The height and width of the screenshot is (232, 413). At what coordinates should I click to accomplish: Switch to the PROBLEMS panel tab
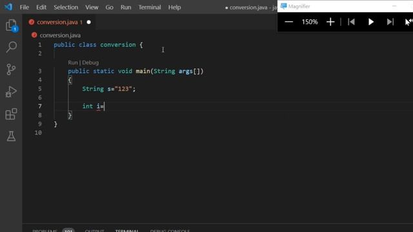[45, 231]
